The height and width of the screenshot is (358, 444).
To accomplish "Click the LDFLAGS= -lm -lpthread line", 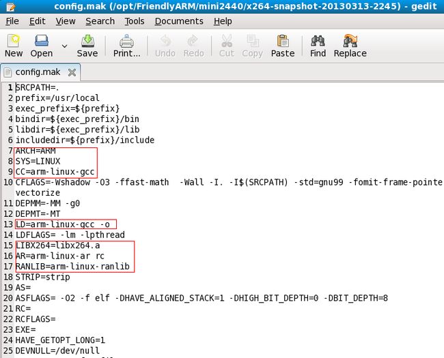I will (x=70, y=235).
